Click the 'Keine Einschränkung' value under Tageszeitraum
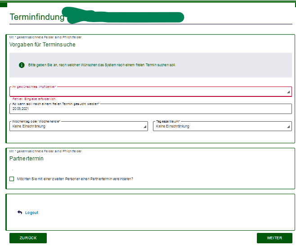The image size is (296, 246). click(x=173, y=126)
